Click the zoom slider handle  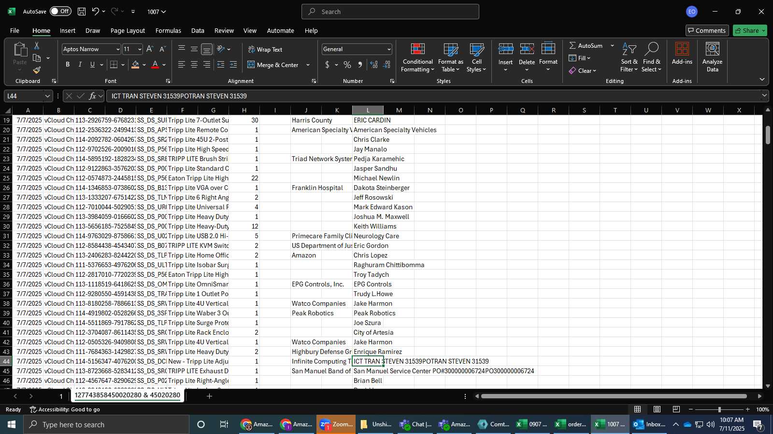719,409
